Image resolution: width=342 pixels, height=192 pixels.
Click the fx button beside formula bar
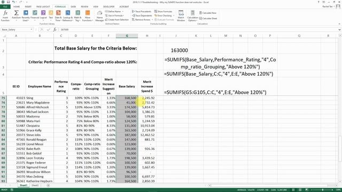tap(55, 29)
